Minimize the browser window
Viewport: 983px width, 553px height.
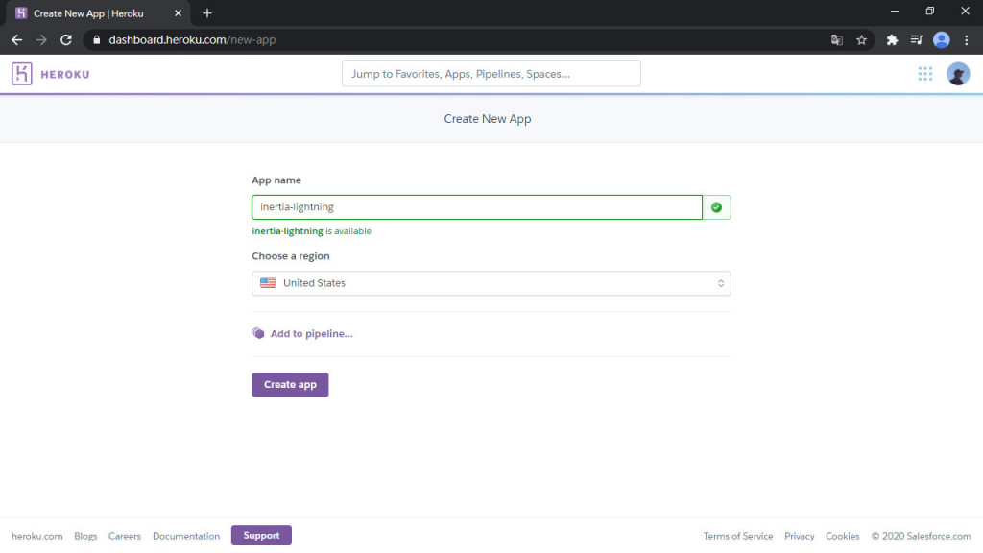(895, 12)
